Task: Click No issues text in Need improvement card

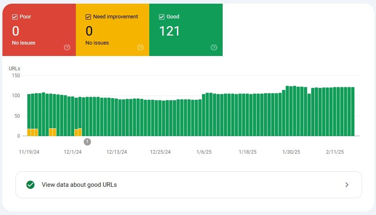Action: [x=97, y=43]
